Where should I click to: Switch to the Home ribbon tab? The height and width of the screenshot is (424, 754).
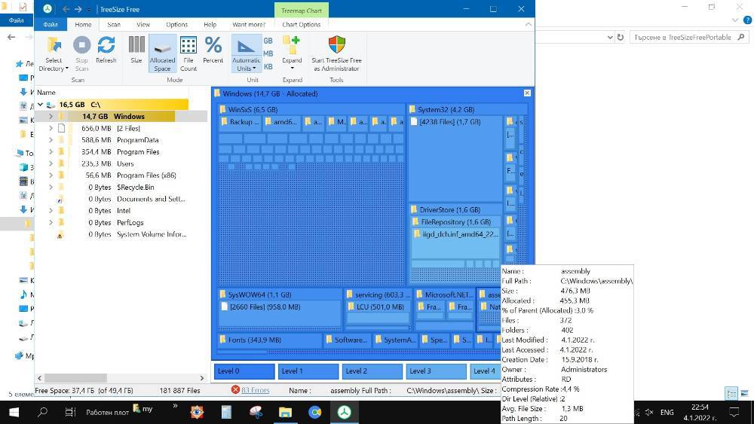[83, 25]
